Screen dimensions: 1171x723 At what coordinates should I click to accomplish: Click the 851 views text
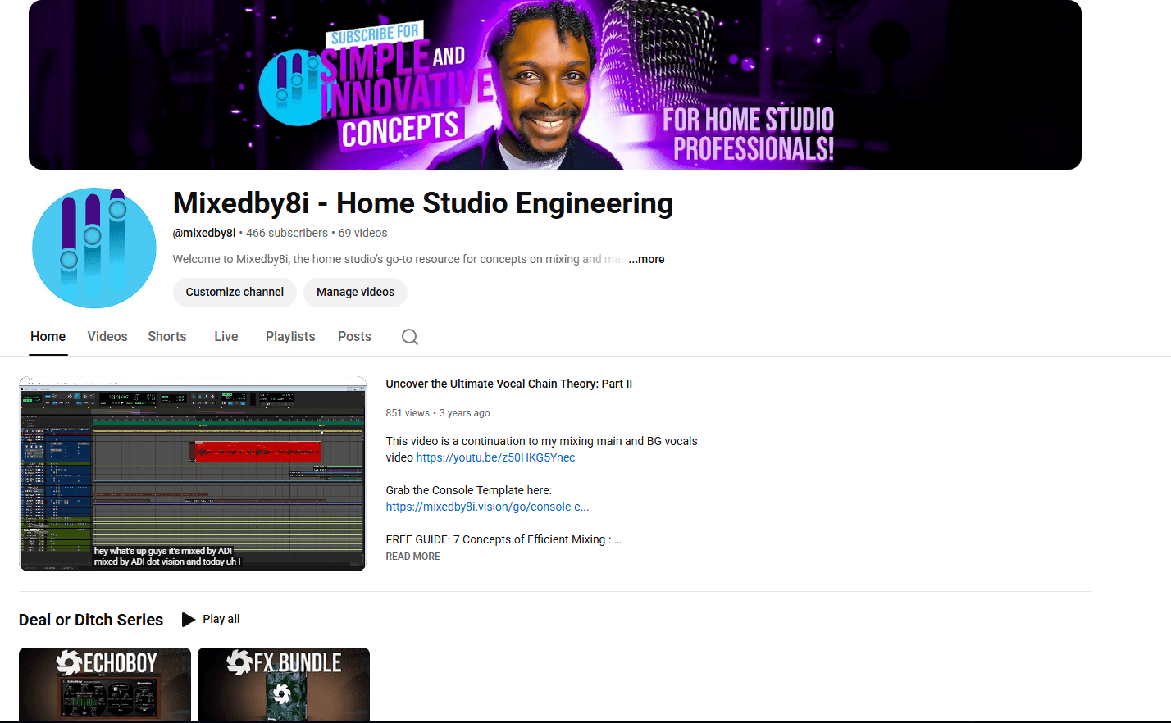coord(408,413)
